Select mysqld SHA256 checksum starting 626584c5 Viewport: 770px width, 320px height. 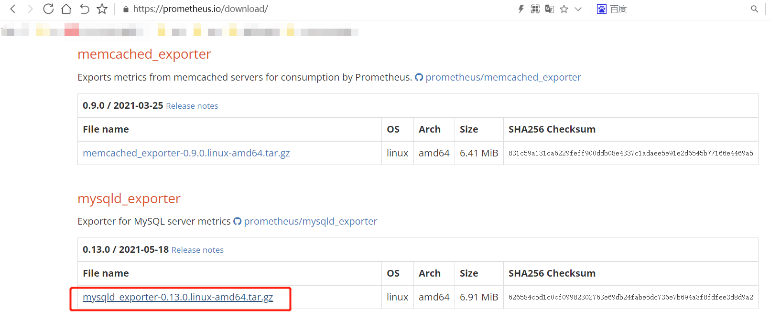[x=630, y=297]
